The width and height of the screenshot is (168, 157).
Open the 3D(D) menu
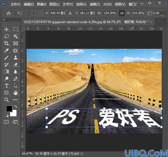107,4
